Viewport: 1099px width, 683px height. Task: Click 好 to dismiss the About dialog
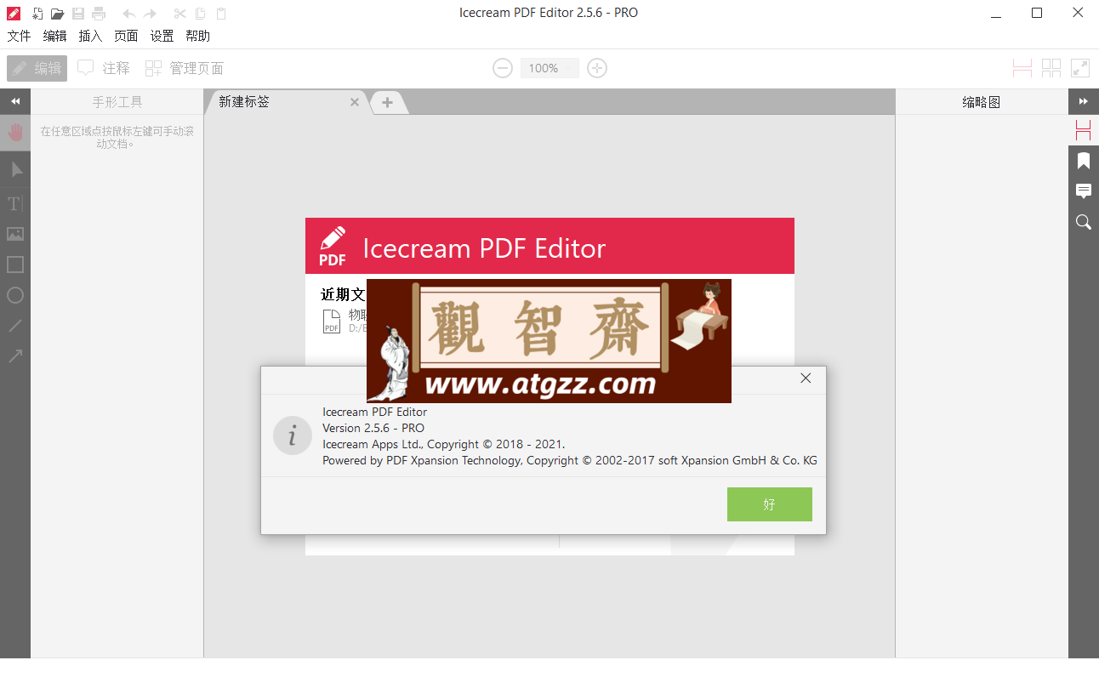(770, 504)
